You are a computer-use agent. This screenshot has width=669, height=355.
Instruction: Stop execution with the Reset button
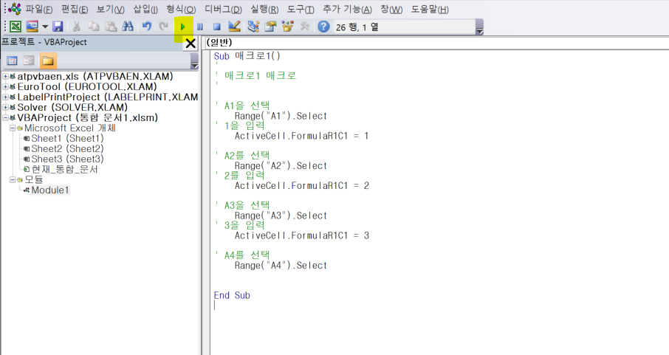coord(217,27)
